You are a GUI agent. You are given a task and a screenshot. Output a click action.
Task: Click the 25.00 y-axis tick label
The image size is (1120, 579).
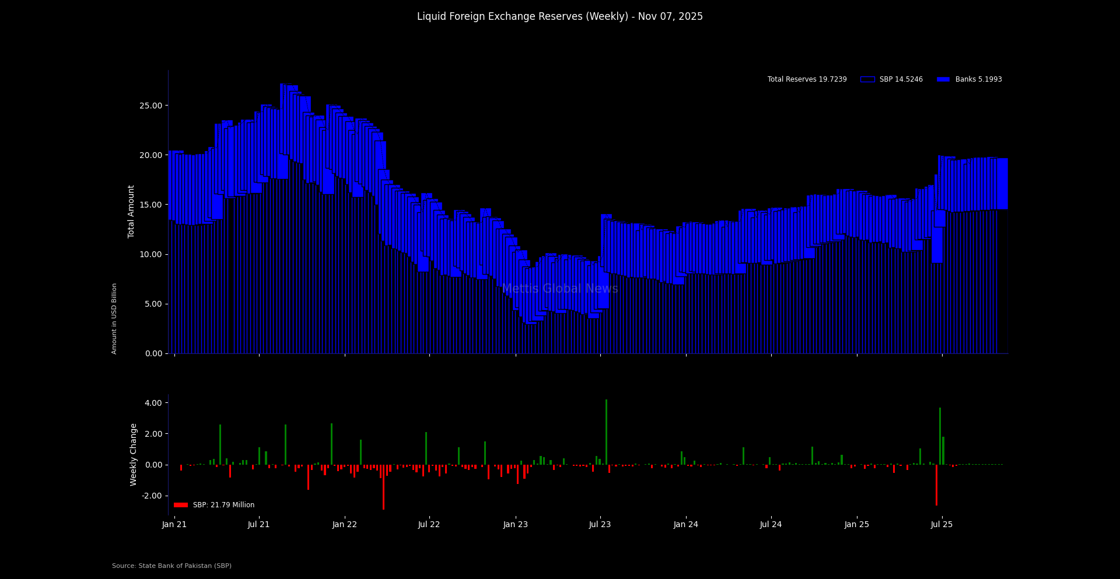[x=150, y=106]
